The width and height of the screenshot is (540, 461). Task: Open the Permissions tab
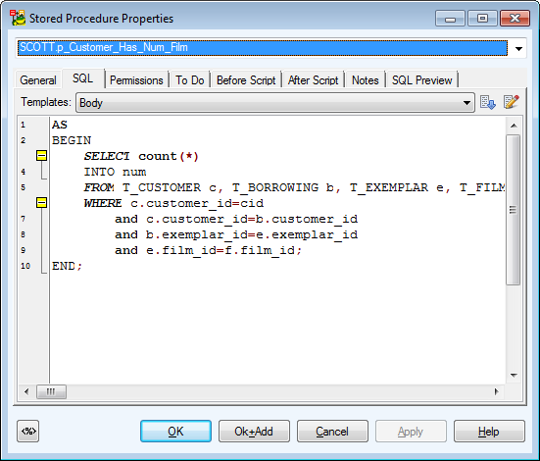(x=136, y=80)
